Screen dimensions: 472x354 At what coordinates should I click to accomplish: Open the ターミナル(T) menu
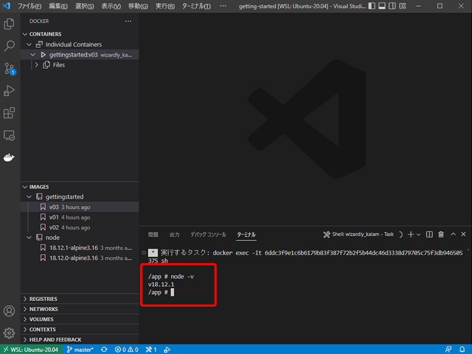[x=196, y=6]
